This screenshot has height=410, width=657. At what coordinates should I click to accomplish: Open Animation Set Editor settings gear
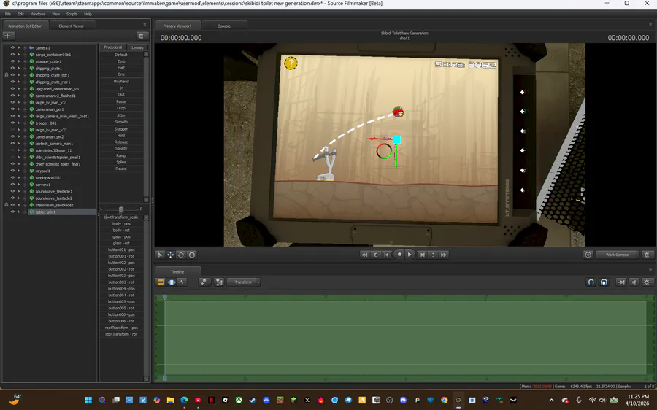(x=141, y=36)
